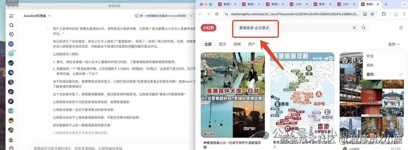Select the GLM avatar in AutoGLM sidebar
Viewport: 408px width, 150px height.
tap(11, 111)
